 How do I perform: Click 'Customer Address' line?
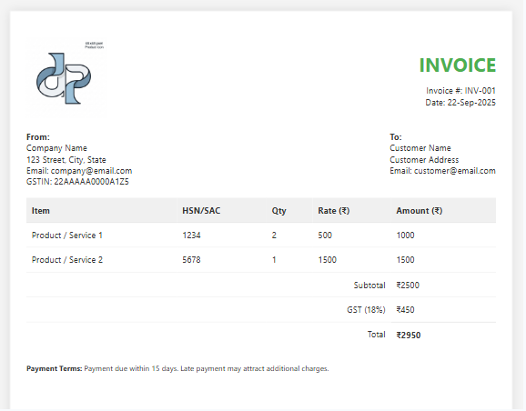pyautogui.click(x=424, y=159)
